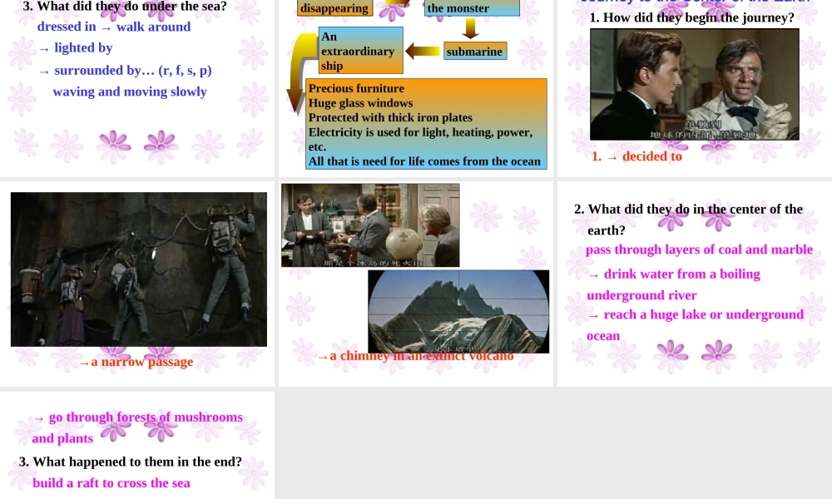Click the 'Precious furniture' features list box
The height and width of the screenshot is (499, 832).
(426, 124)
